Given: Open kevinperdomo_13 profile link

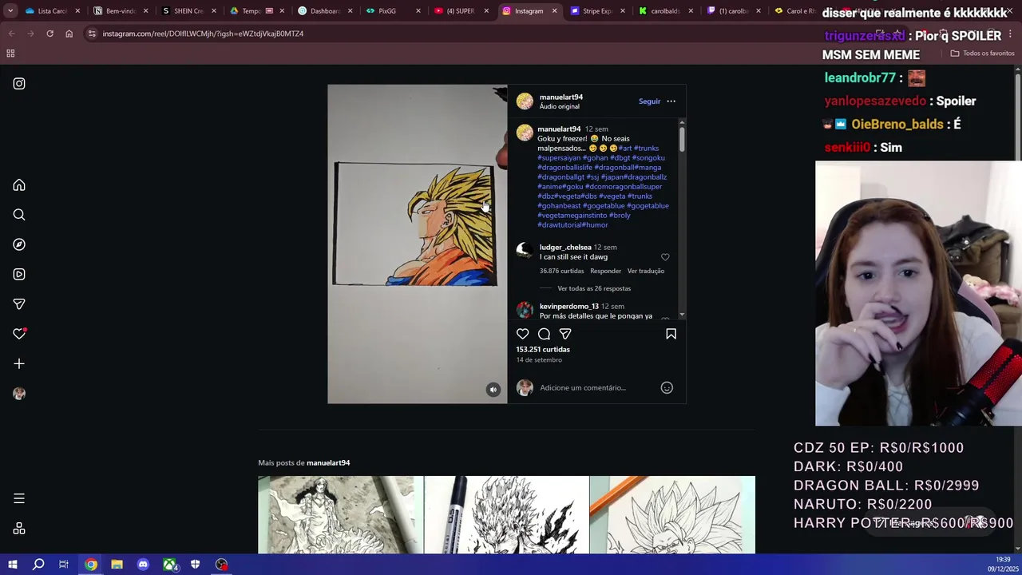Looking at the screenshot, I should 568,306.
